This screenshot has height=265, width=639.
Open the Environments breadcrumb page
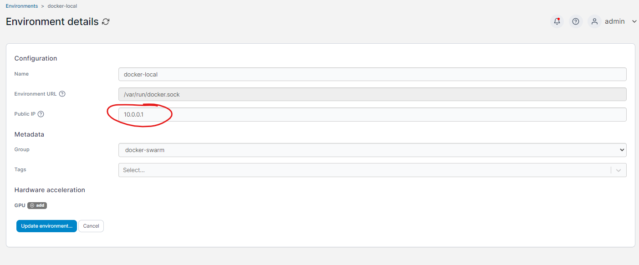point(22,5)
